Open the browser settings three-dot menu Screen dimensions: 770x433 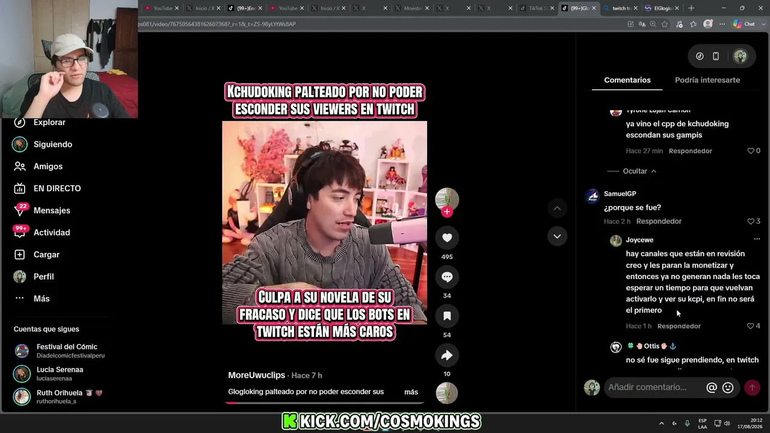[722, 24]
